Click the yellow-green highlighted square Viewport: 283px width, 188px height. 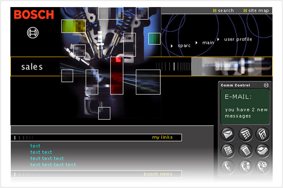(74, 26)
